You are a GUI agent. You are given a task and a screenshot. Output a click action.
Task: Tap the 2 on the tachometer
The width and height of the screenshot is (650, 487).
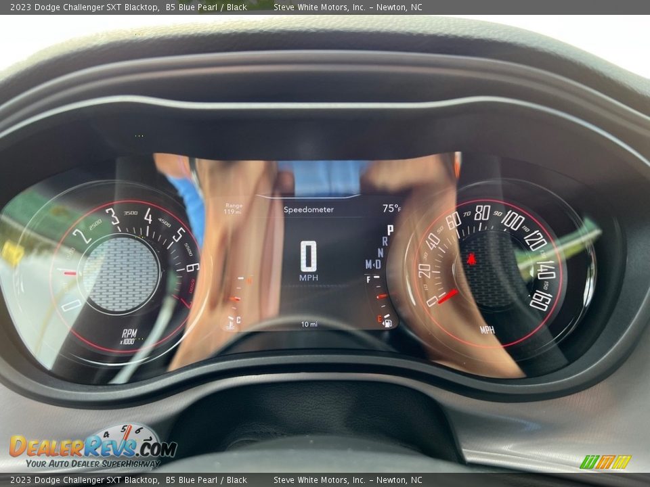coord(82,237)
